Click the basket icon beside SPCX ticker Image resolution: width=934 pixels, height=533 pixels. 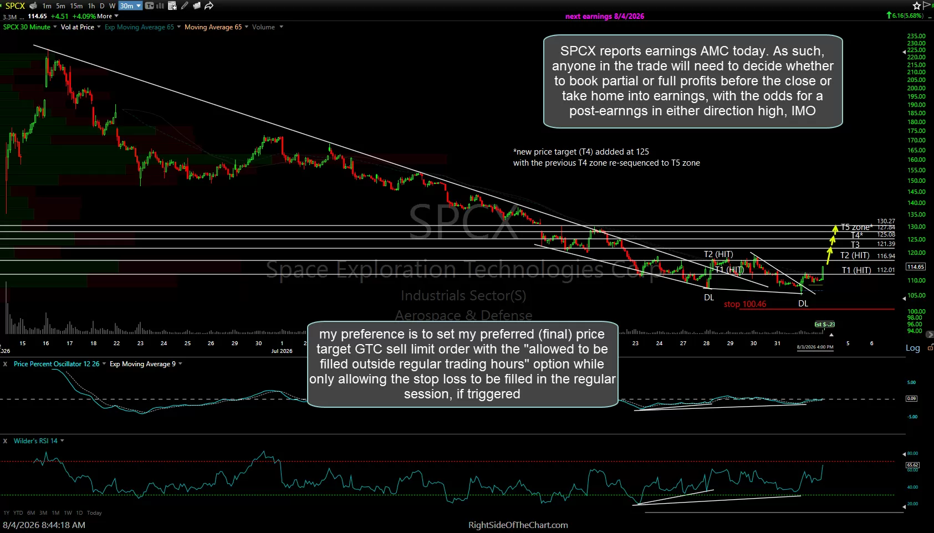pyautogui.click(x=33, y=6)
